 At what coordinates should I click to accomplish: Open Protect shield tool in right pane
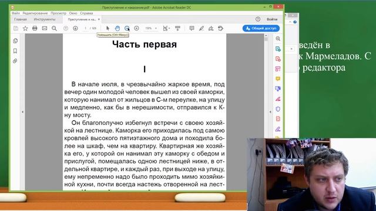coord(278,109)
